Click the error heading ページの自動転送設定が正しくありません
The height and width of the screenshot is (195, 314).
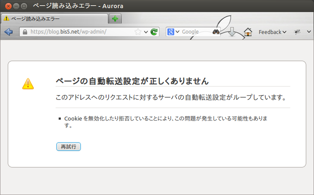(x=132, y=81)
